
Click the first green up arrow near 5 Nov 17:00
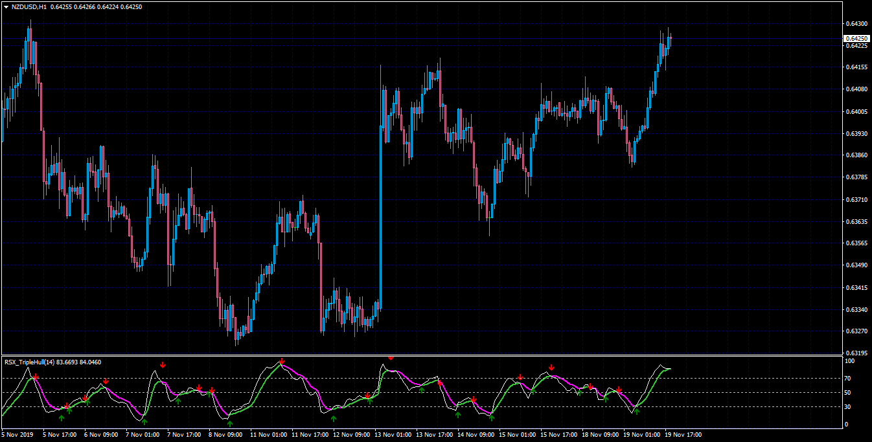62,418
